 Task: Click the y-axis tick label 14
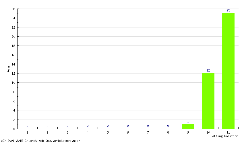tap(13, 64)
